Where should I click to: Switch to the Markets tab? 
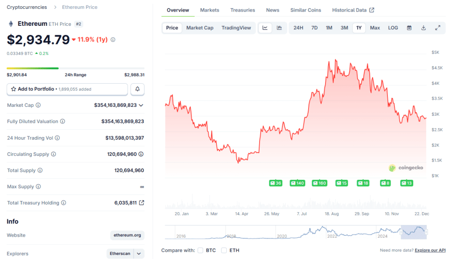click(x=209, y=10)
